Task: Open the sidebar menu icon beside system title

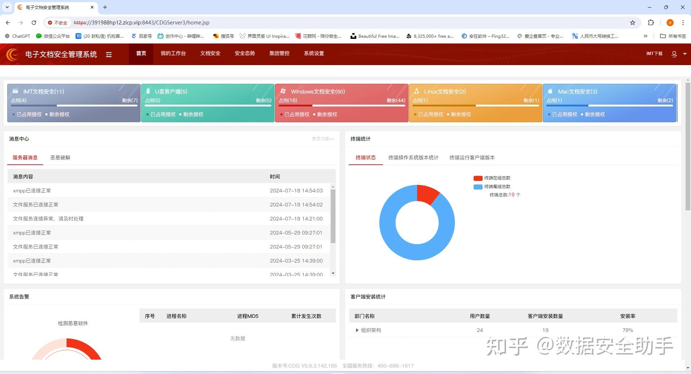Action: (109, 54)
